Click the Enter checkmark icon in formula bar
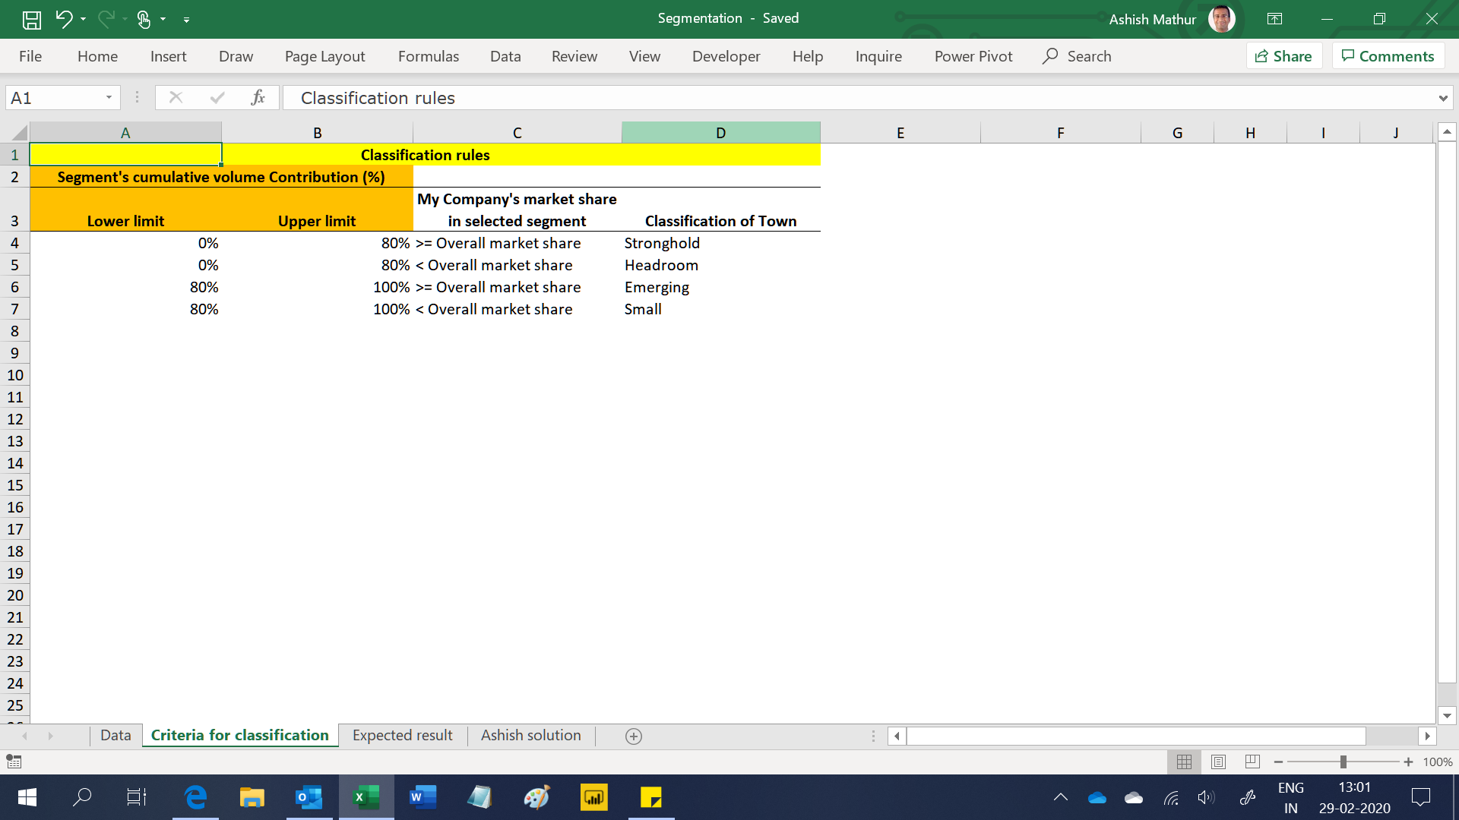The height and width of the screenshot is (820, 1459). pyautogui.click(x=217, y=97)
